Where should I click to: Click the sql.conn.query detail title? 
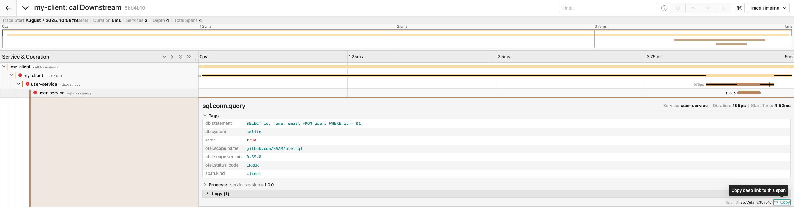click(224, 106)
